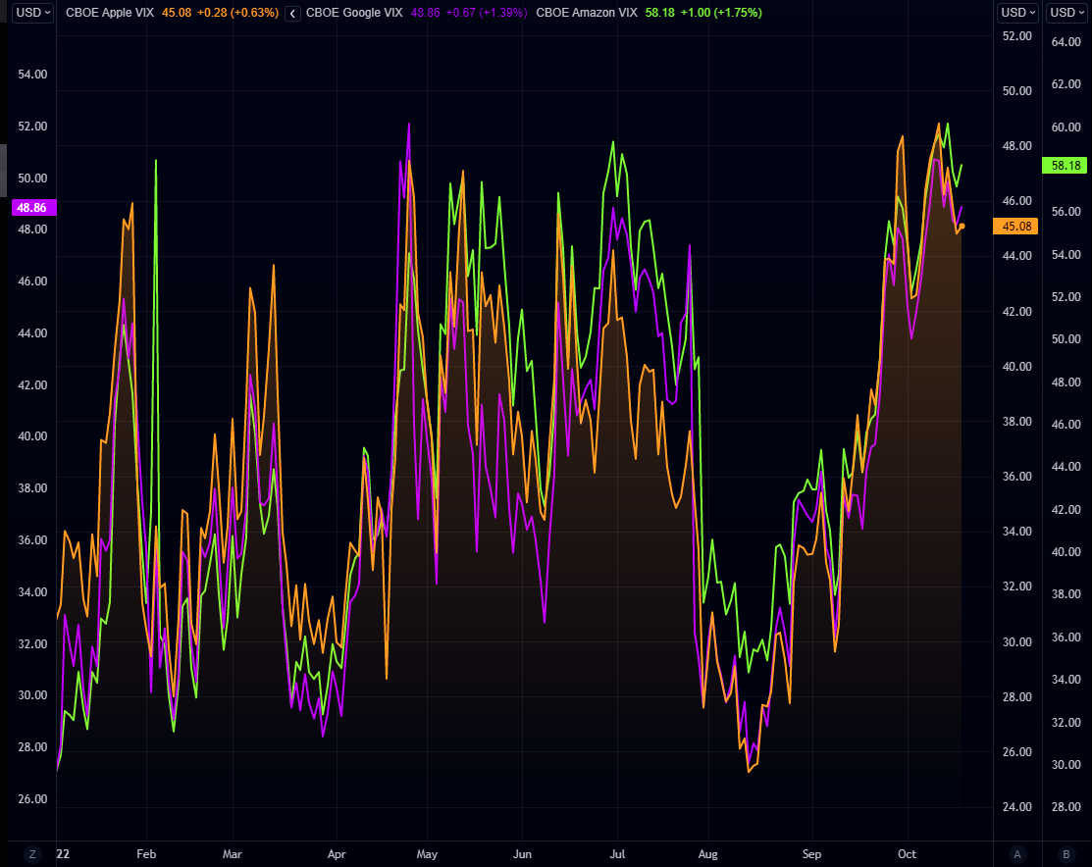This screenshot has height=867, width=1092.
Task: Click the May label on the time axis
Action: pos(427,854)
